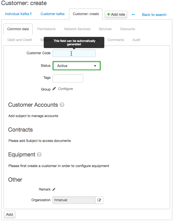Click the Add button at bottom
Image resolution: width=173 pixels, height=221 pixels.
point(10,214)
